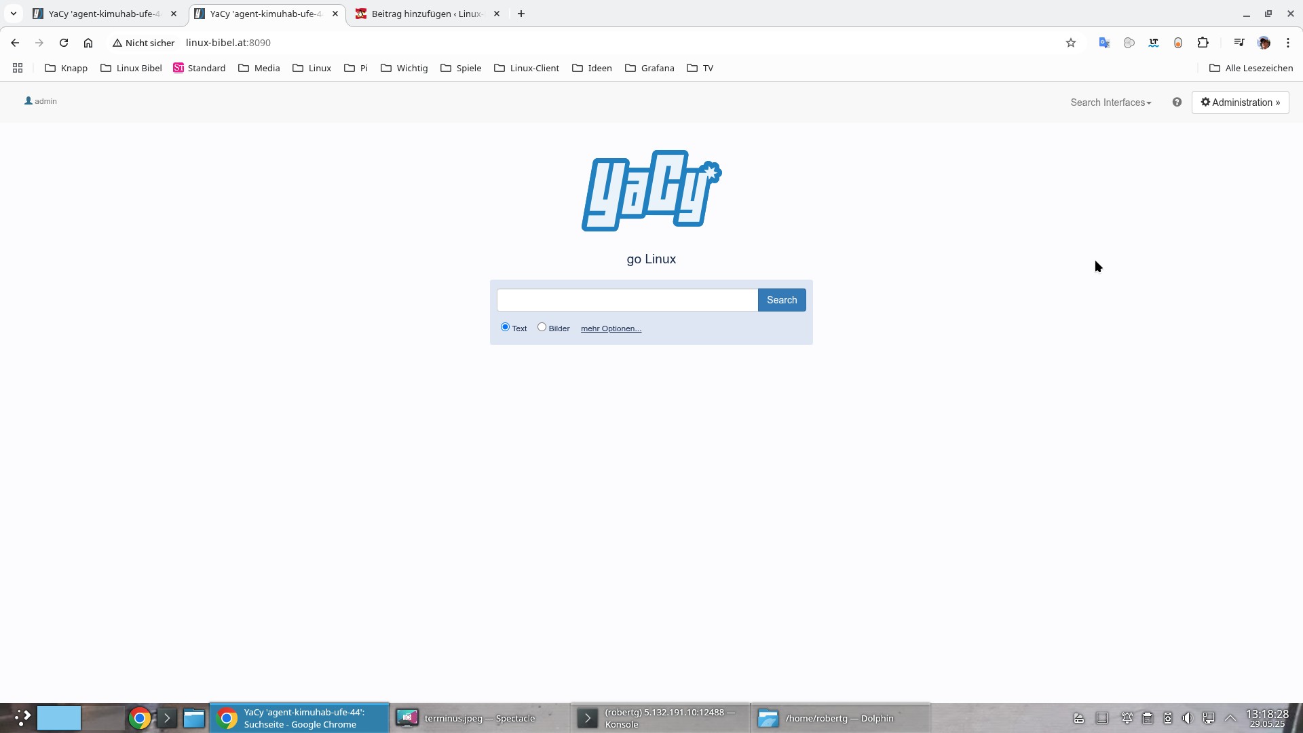This screenshot has width=1303, height=733.
Task: Open a new tab with the plus icon
Action: click(x=521, y=14)
